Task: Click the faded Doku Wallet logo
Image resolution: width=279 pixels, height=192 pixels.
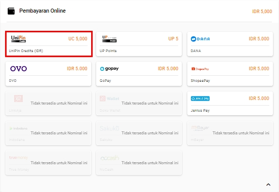Action: tap(109, 99)
